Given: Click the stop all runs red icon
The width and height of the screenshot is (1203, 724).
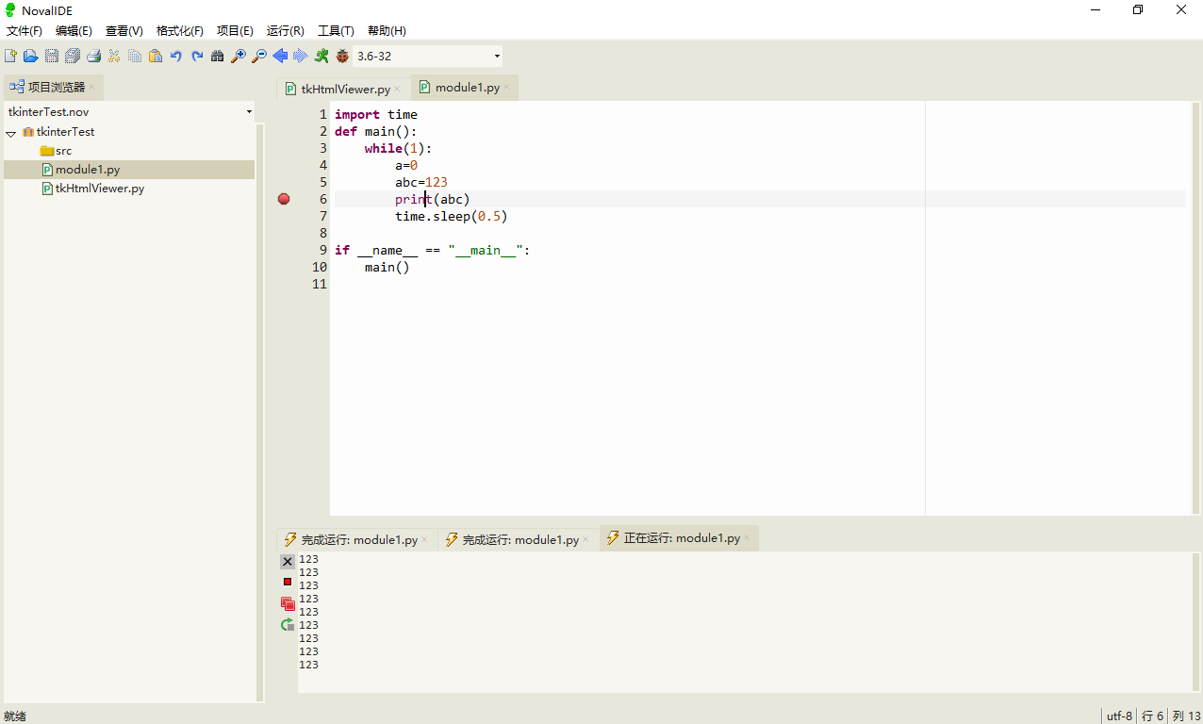Looking at the screenshot, I should [x=288, y=603].
